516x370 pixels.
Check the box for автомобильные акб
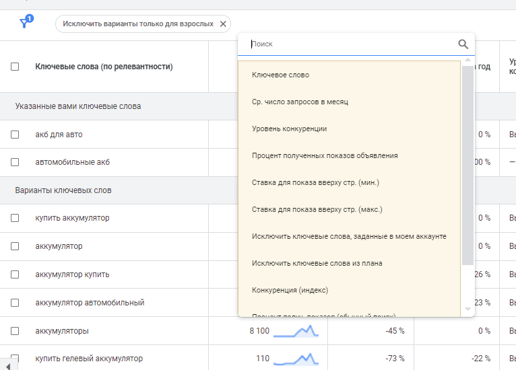[15, 162]
